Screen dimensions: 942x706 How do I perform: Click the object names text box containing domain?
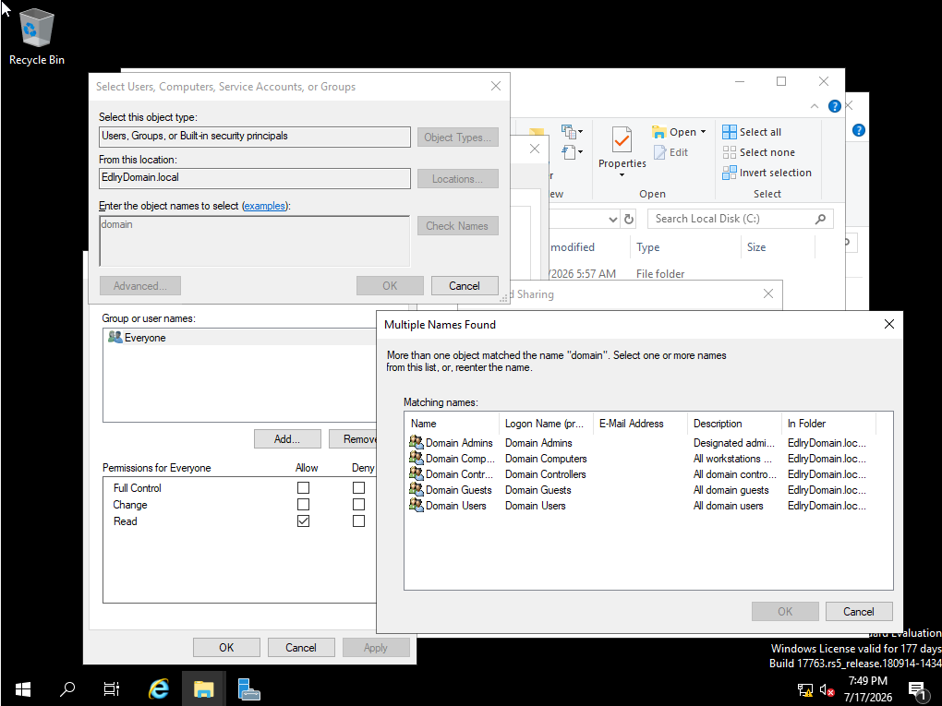coord(255,241)
